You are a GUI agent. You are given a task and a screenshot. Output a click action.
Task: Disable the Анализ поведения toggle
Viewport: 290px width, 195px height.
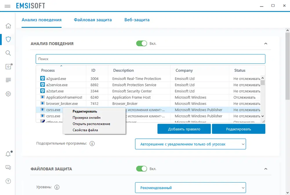pyautogui.click(x=142, y=43)
